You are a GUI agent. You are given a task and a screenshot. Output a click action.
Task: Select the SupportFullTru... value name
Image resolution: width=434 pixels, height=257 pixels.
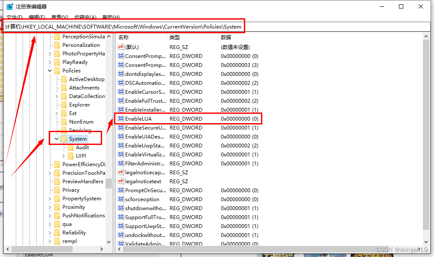point(145,217)
